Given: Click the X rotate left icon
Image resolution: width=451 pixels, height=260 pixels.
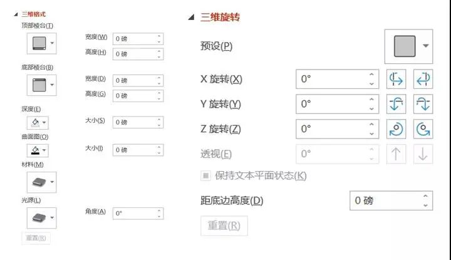Looking at the screenshot, I should (x=397, y=79).
